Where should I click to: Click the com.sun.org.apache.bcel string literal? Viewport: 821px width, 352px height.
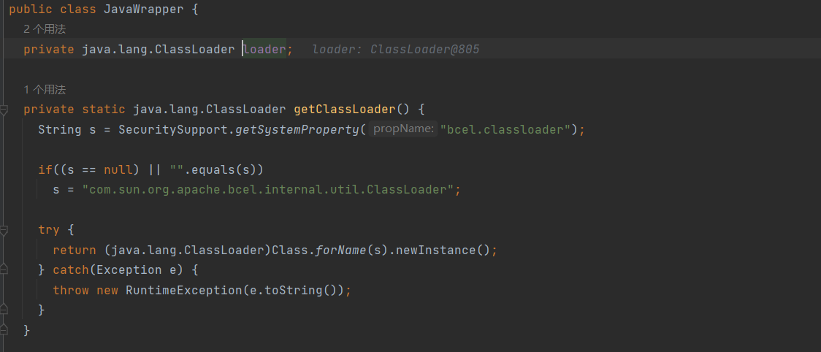tap(268, 190)
